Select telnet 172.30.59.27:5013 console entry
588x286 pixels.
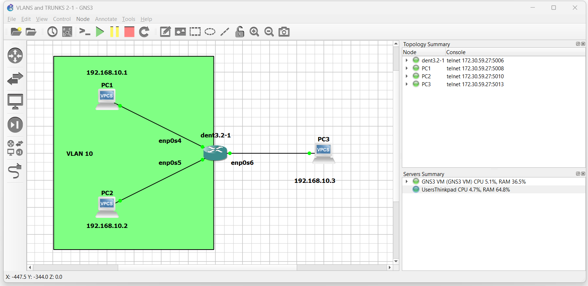pyautogui.click(x=475, y=84)
